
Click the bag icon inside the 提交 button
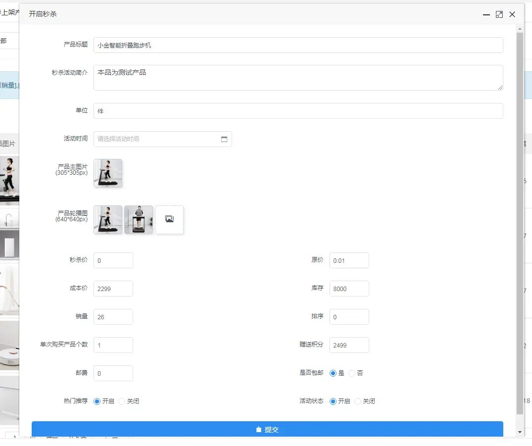pos(259,429)
